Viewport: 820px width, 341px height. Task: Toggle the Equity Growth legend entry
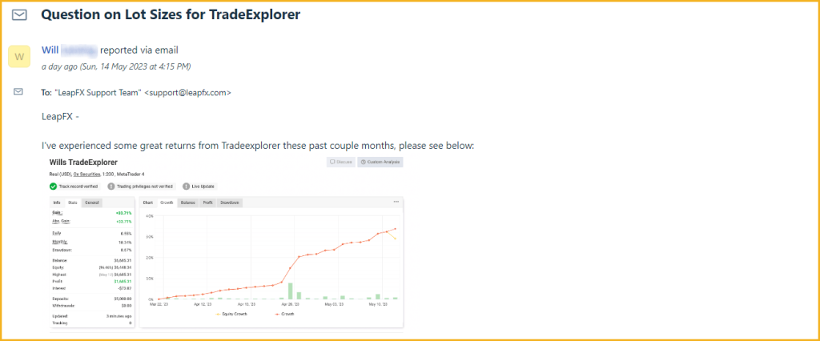click(x=231, y=314)
